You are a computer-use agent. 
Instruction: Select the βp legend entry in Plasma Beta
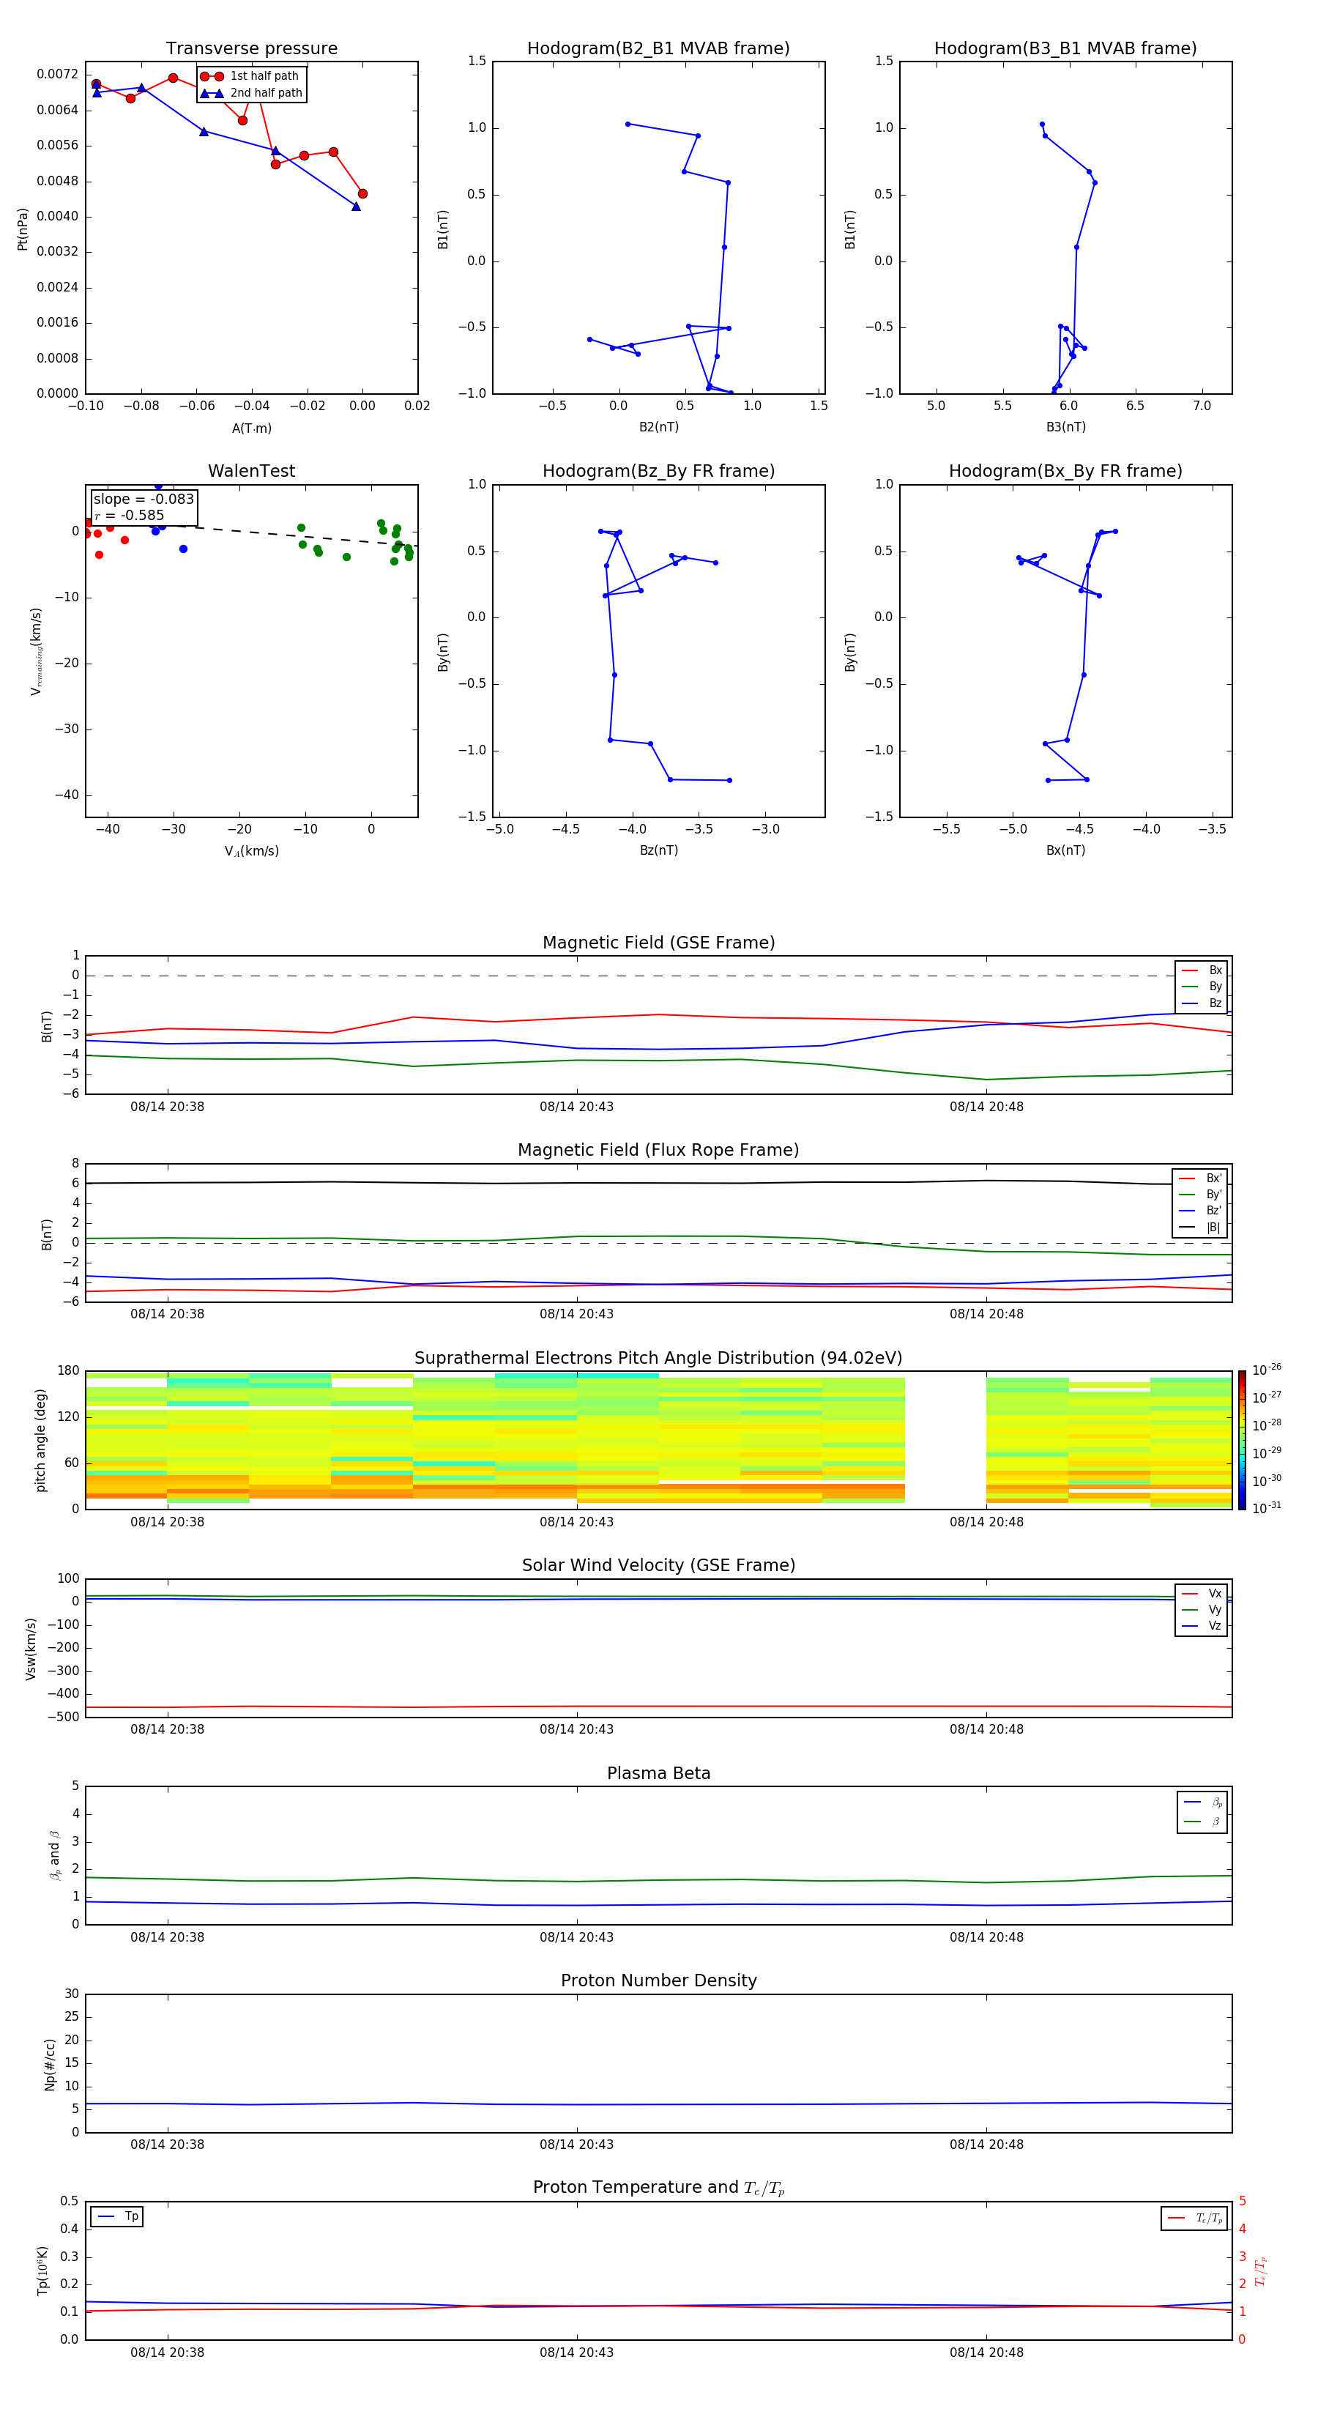pos(1202,1802)
